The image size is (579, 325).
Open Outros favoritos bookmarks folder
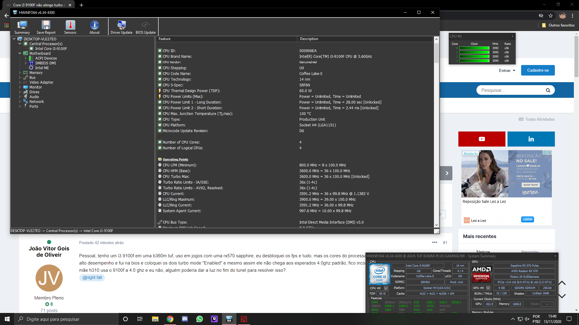point(558,25)
